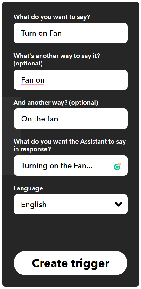Click the 'What do you want to say?' label
This screenshot has width=141, height=289.
pos(52,17)
